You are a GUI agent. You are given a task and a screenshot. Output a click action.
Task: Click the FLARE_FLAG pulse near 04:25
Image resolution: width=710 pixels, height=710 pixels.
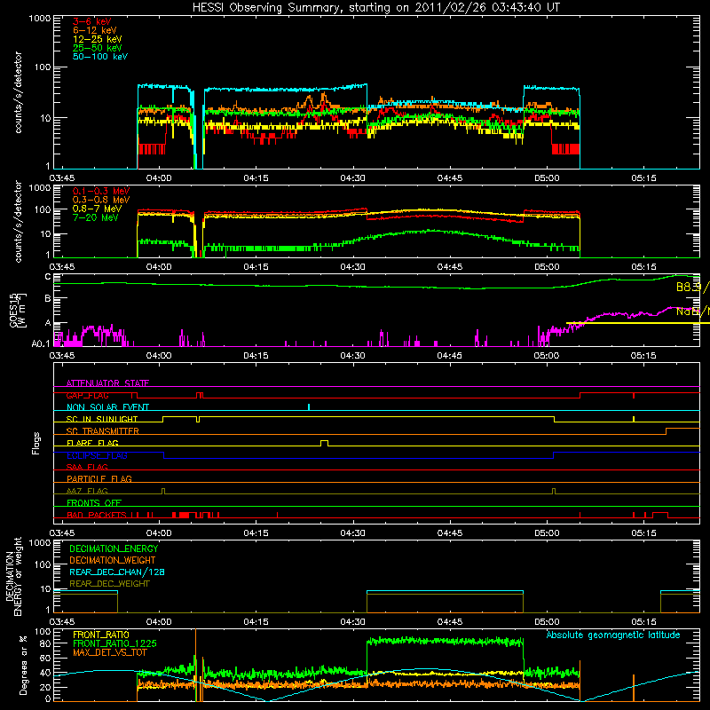point(324,443)
